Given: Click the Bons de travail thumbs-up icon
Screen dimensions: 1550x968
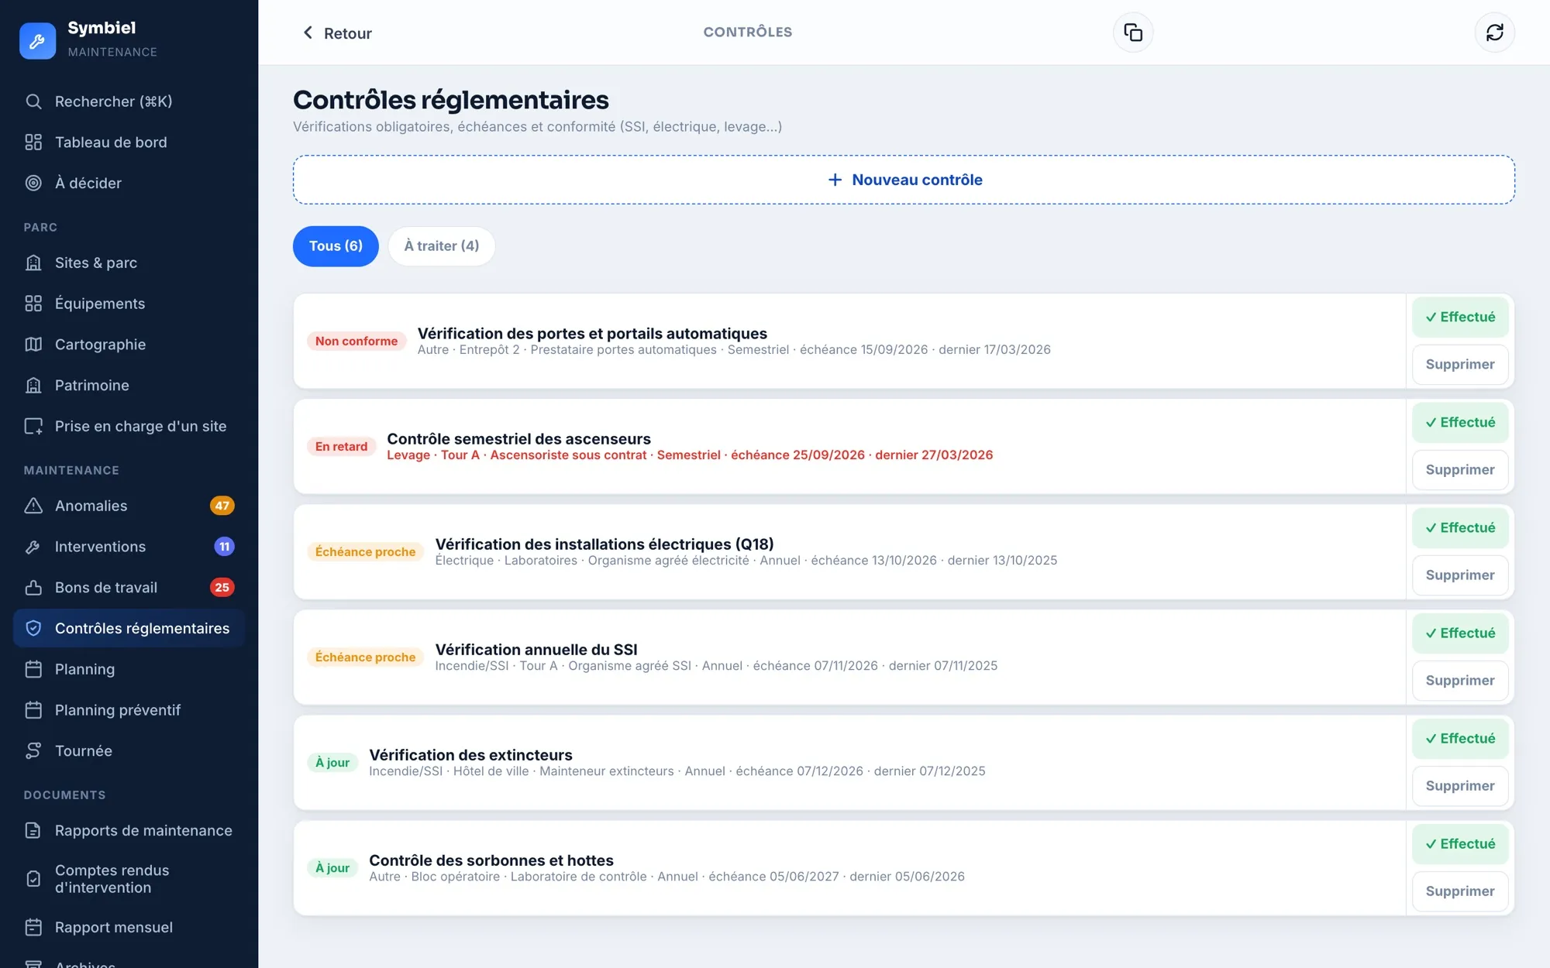Looking at the screenshot, I should click(x=33, y=588).
